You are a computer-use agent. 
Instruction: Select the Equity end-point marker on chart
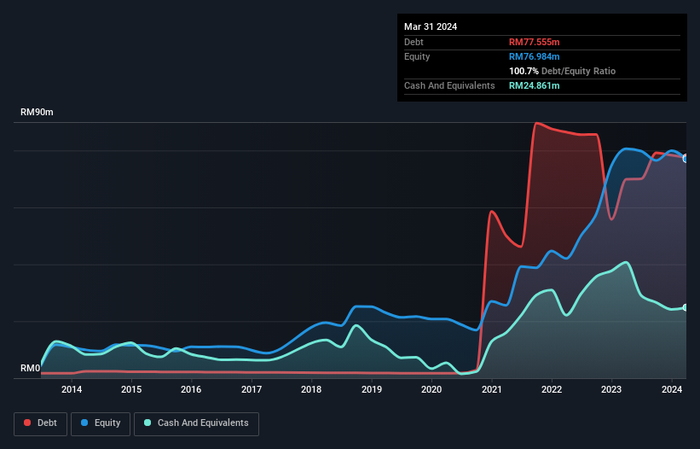[x=686, y=159]
